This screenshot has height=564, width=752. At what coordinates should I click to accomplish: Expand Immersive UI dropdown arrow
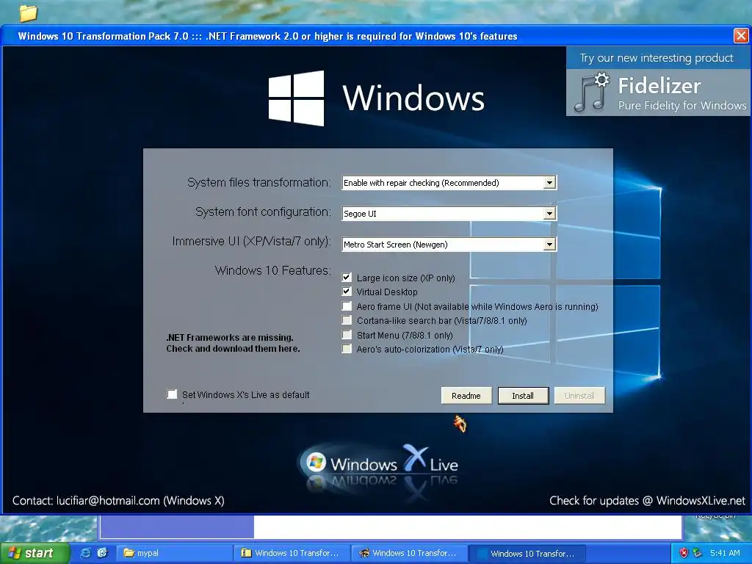[549, 245]
